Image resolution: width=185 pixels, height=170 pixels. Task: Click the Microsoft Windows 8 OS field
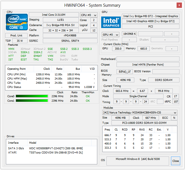point(138,161)
